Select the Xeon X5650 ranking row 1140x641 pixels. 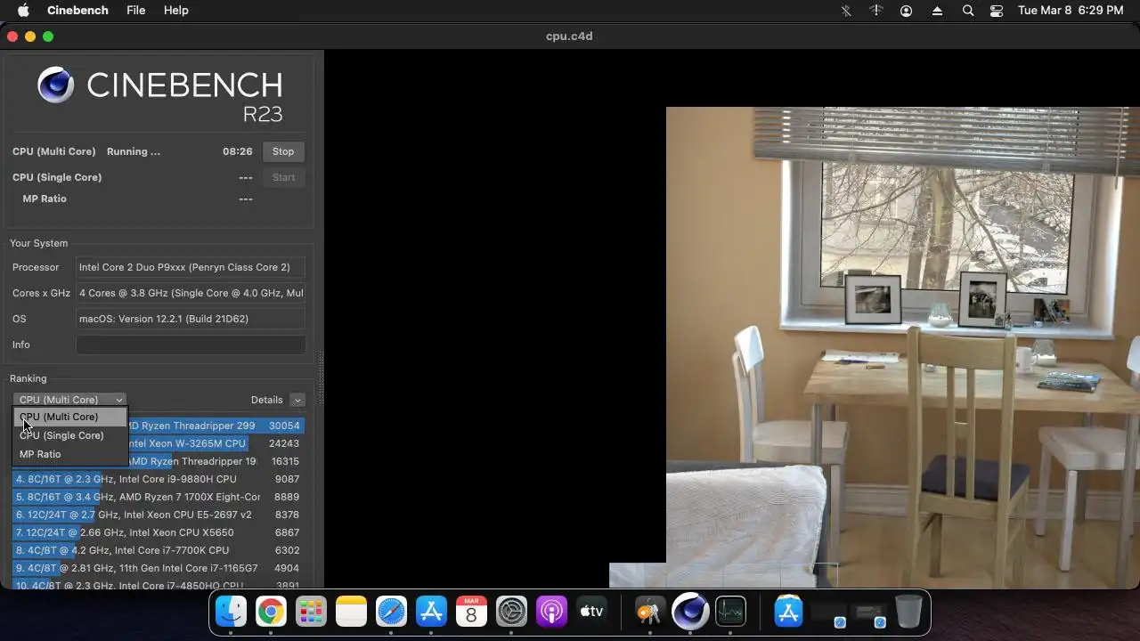tap(159, 532)
